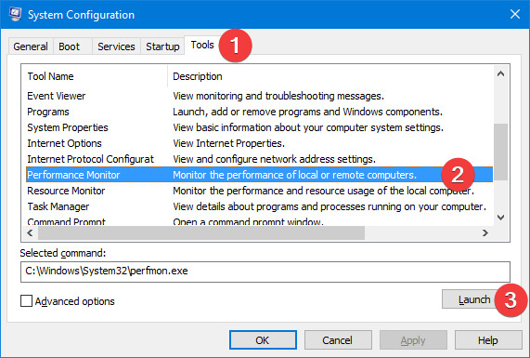Close the System Configuration window
Screen dimensions: 530x358
pos(515,14)
